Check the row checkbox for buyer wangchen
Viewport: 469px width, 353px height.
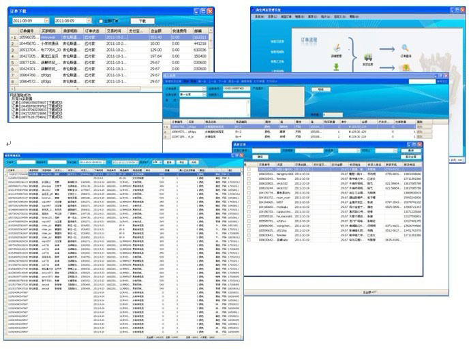coord(249,226)
